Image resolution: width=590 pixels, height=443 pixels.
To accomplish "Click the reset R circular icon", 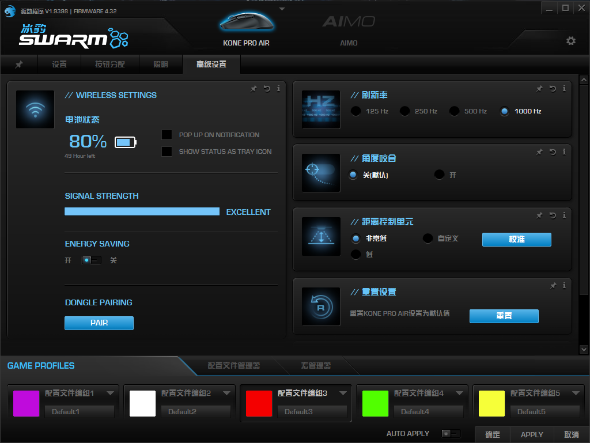I will click(321, 306).
